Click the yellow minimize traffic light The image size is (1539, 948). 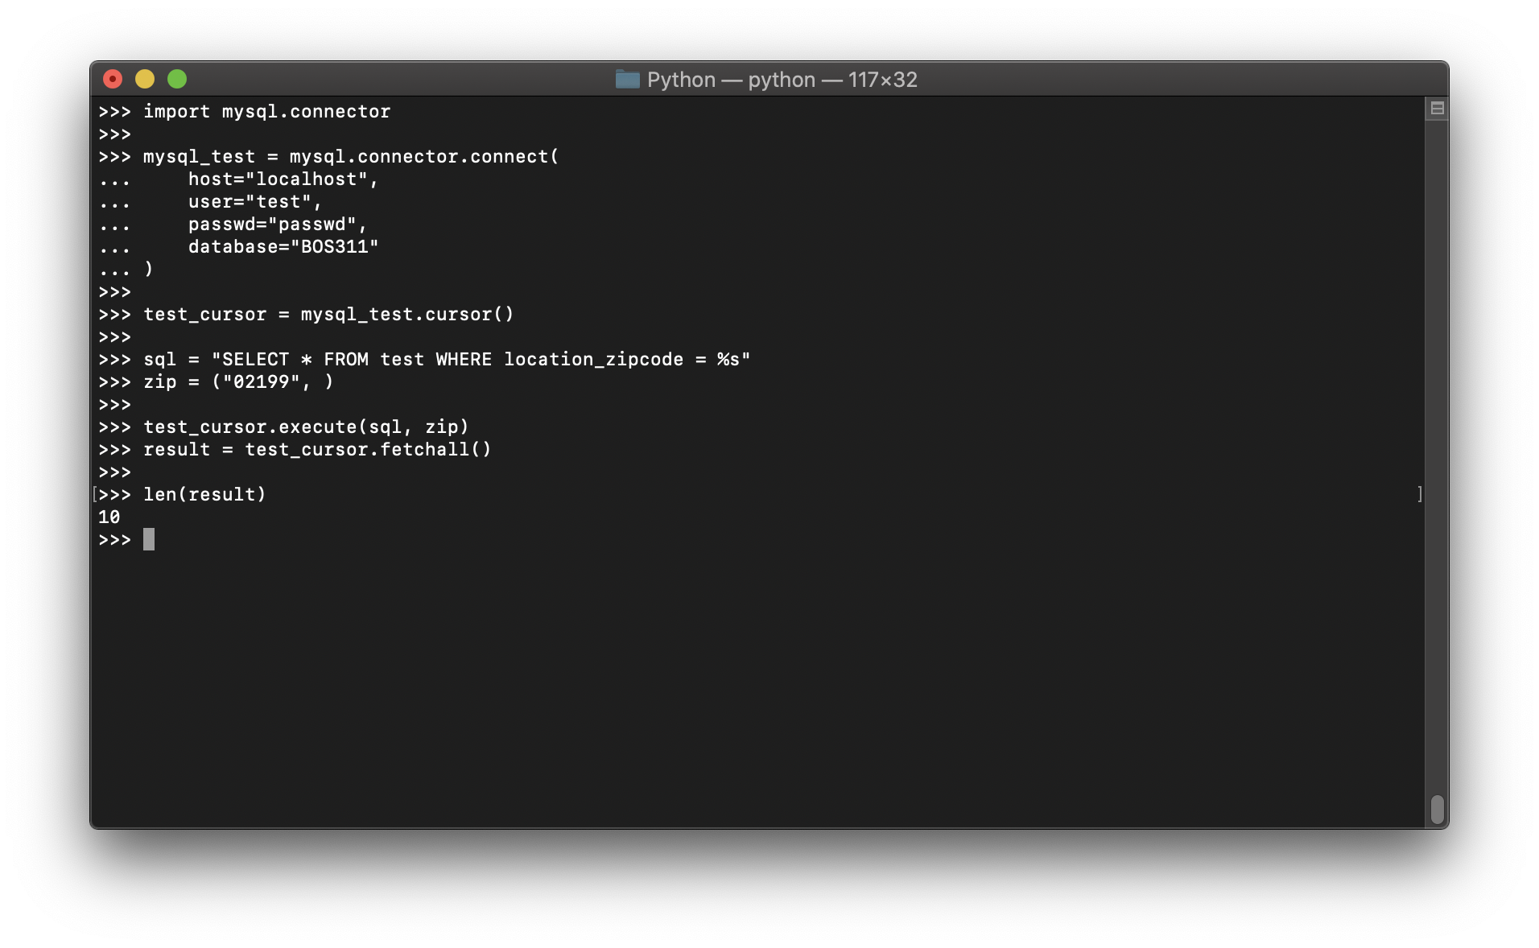[145, 78]
